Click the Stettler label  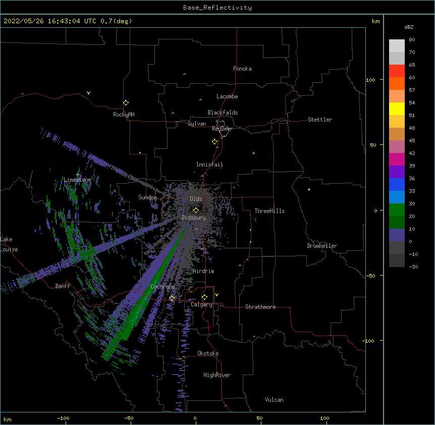click(x=320, y=120)
